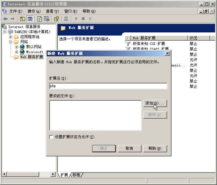Viewport: 217px width, 185px height.
Task: Click the 添加(D)... button
Action: point(155,103)
